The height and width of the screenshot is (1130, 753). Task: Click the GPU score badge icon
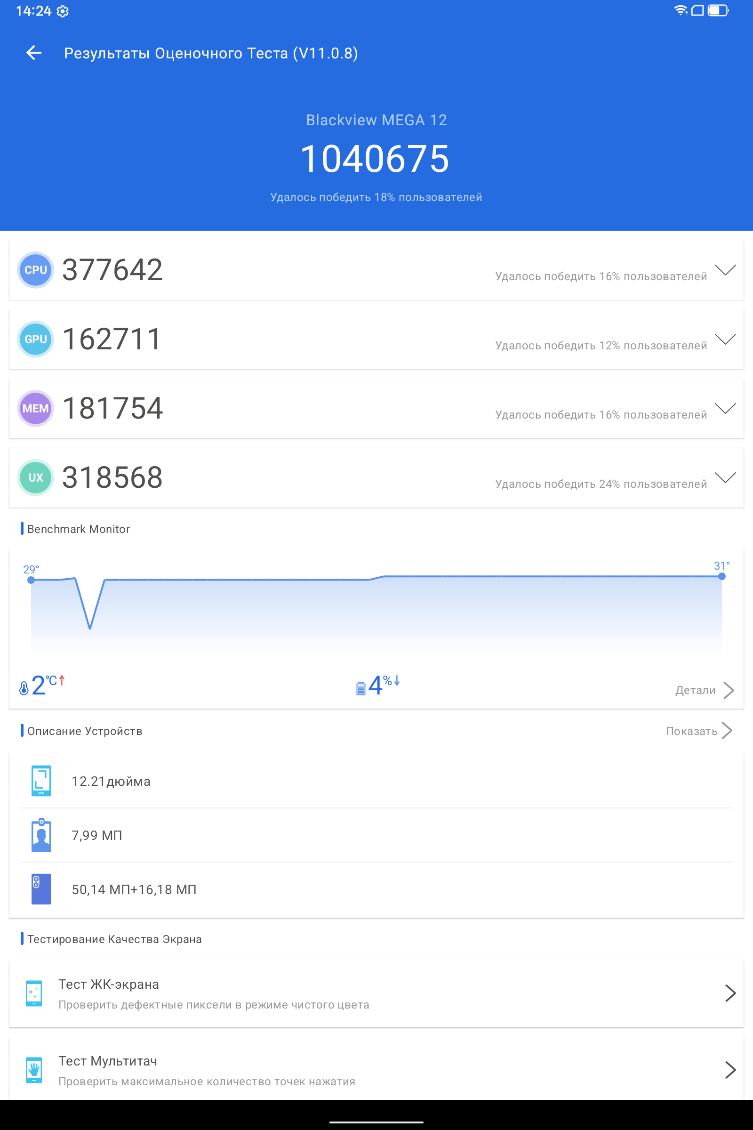click(36, 339)
